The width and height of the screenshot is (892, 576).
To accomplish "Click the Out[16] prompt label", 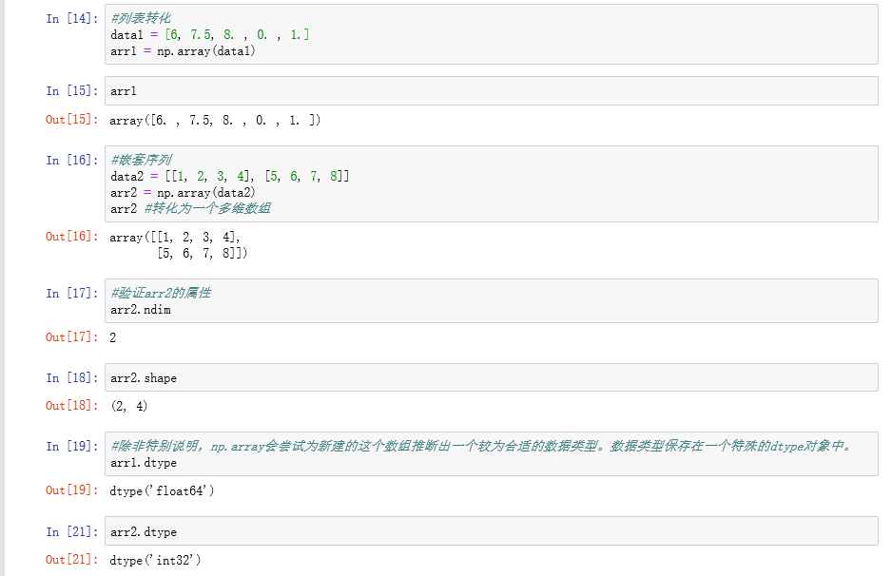I will click(x=71, y=237).
